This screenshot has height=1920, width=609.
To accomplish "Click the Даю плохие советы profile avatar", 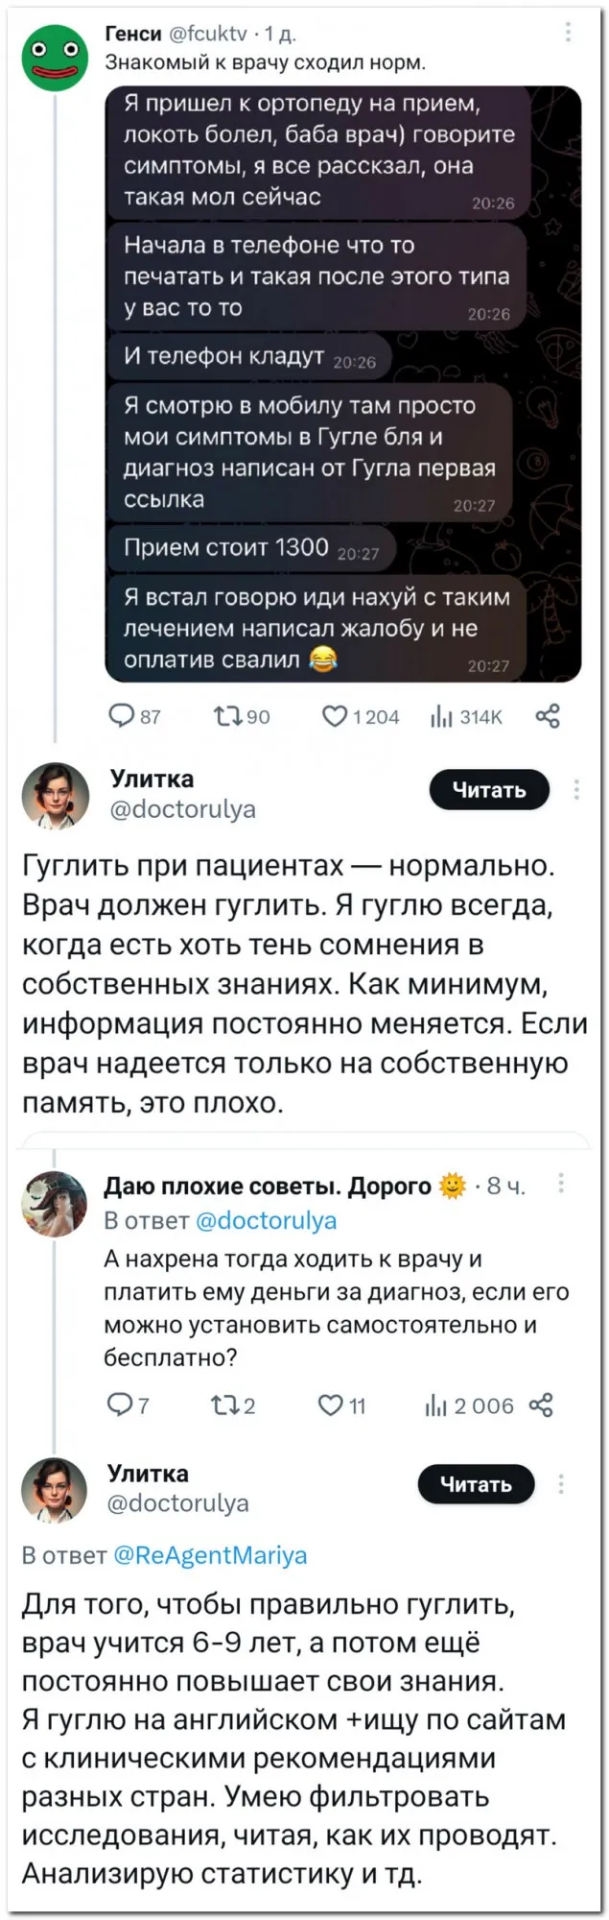I will tap(55, 1204).
